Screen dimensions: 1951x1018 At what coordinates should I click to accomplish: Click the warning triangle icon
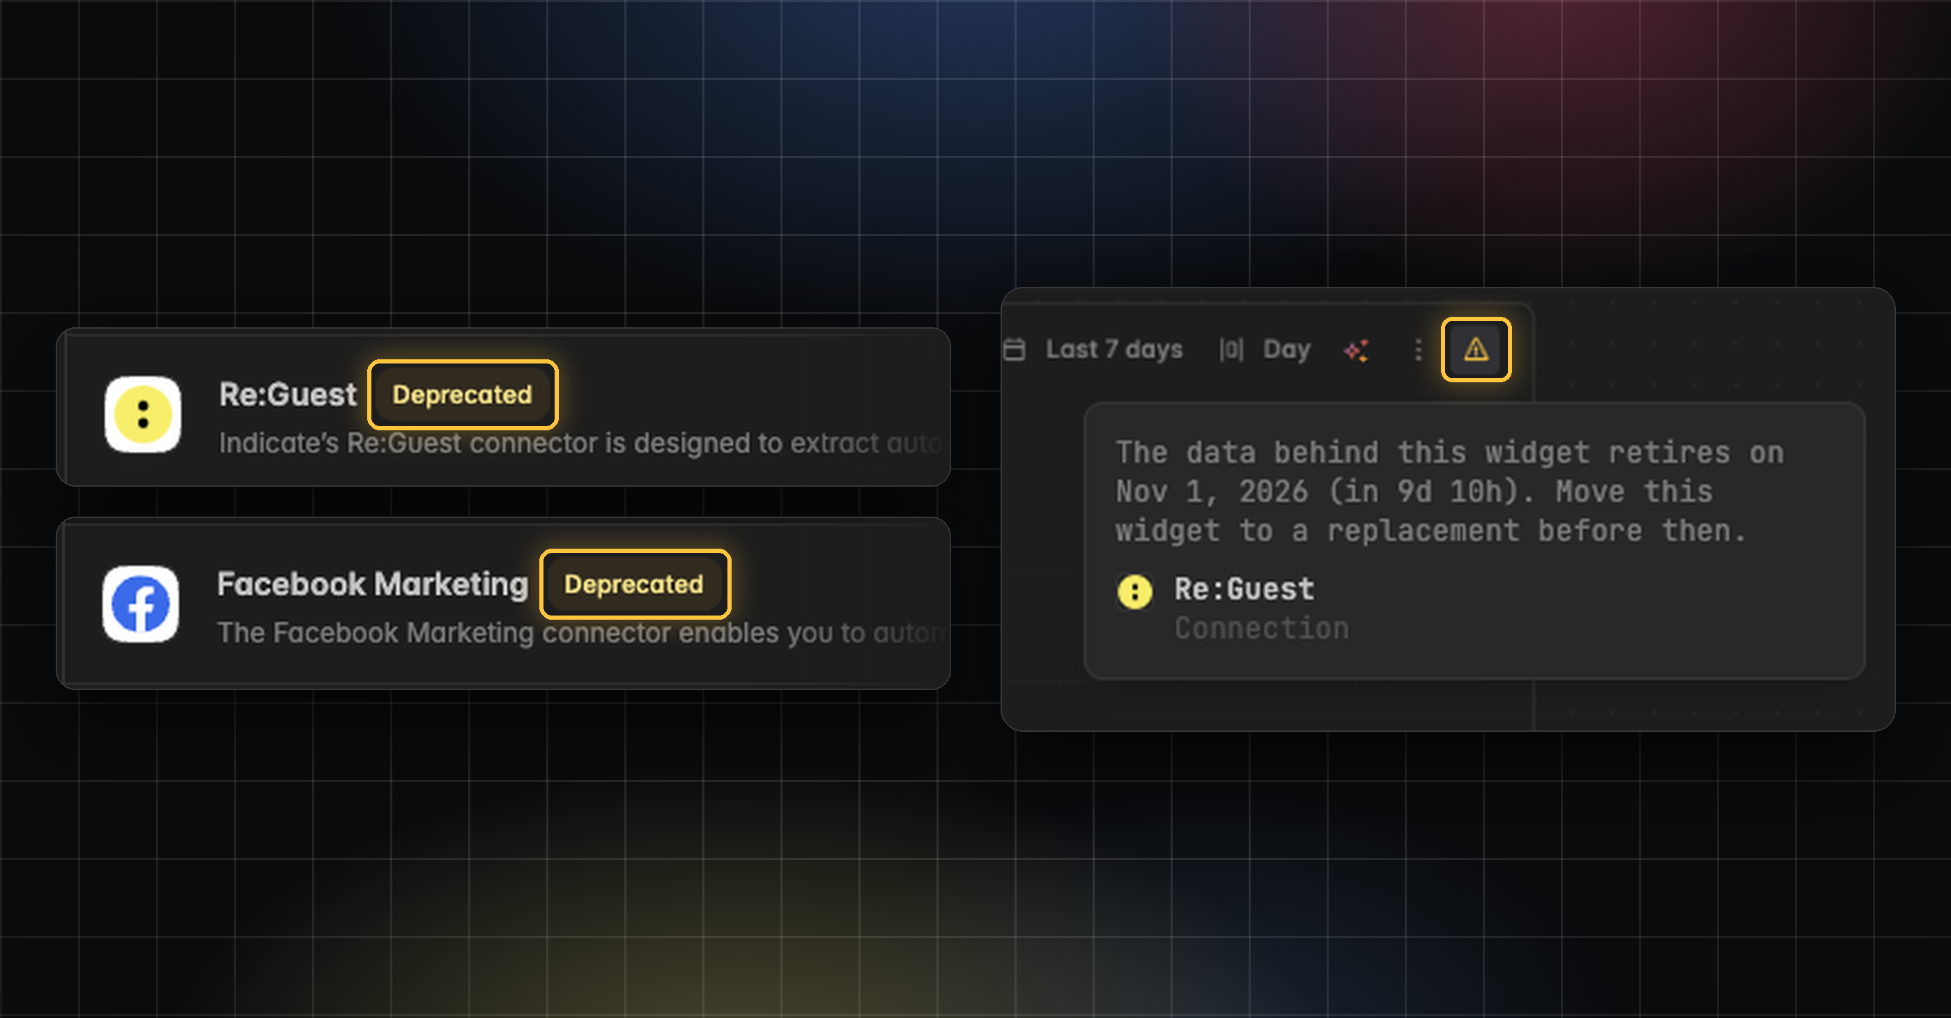coord(1475,350)
